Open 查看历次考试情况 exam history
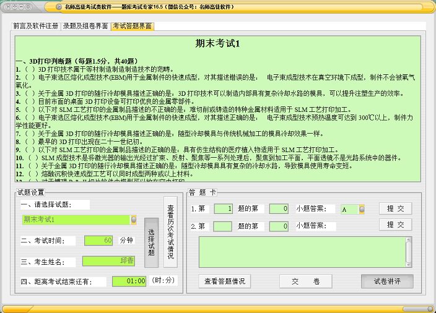The width and height of the screenshot is (436, 313). tap(170, 232)
